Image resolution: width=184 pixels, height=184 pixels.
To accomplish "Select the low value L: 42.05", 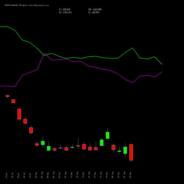I will [94, 13].
